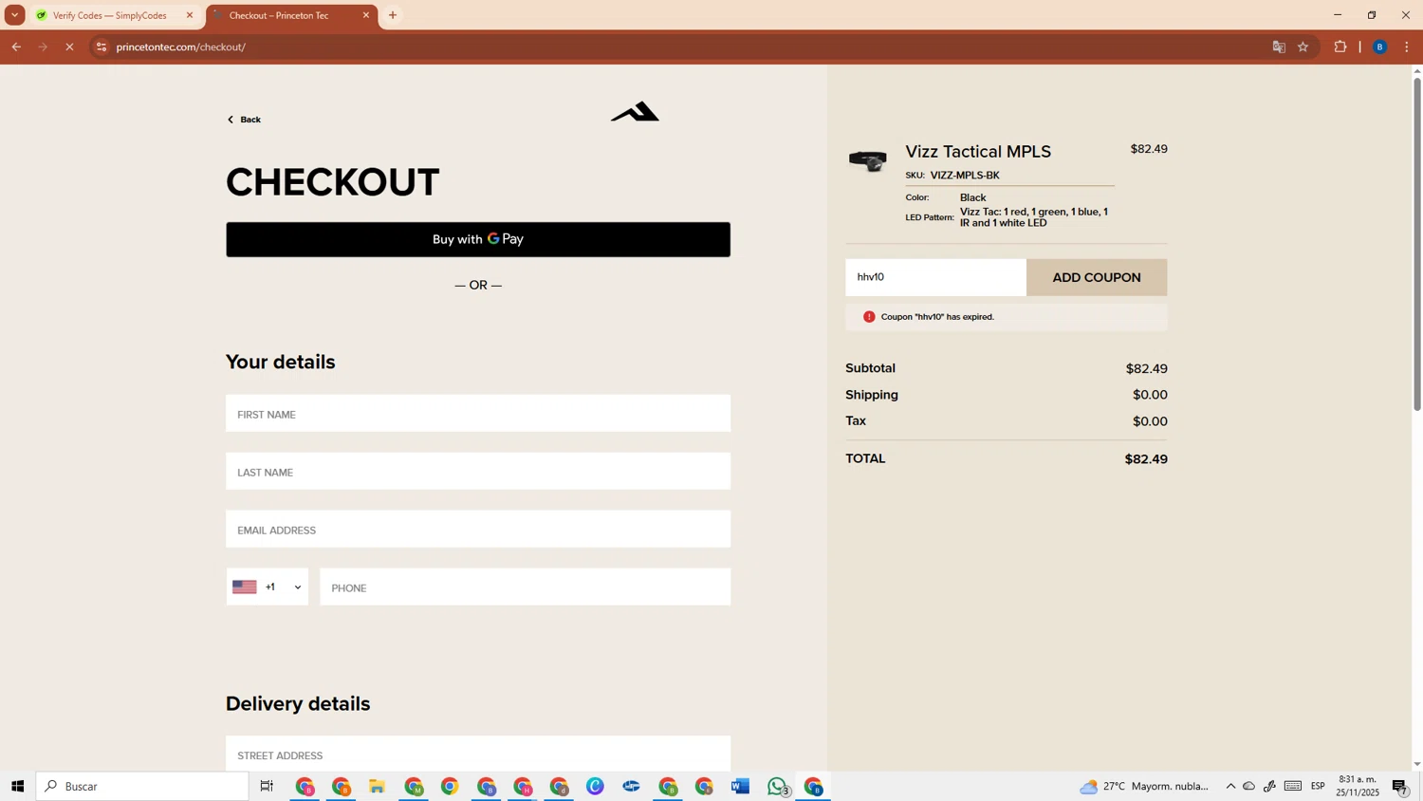Click the Princeton Tec logo
The image size is (1423, 801).
pos(635,112)
